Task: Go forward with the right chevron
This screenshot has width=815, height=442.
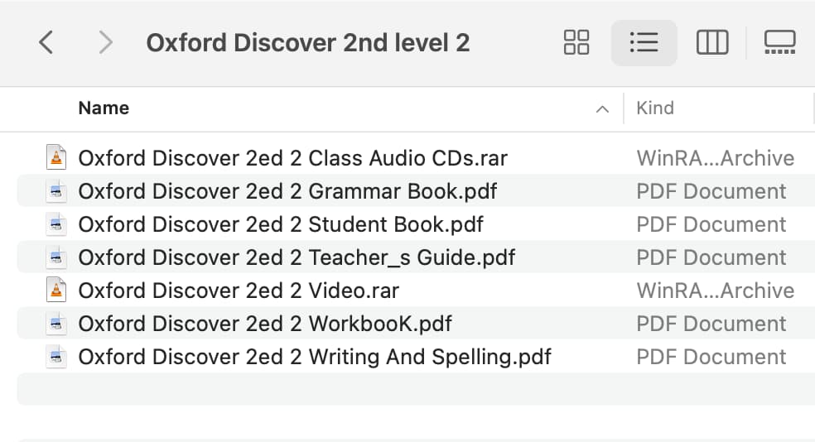Action: [105, 42]
